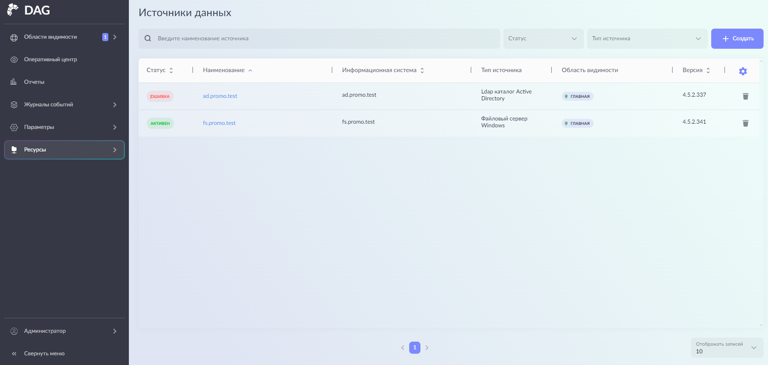Click the Администратор profile label

[x=45, y=331]
